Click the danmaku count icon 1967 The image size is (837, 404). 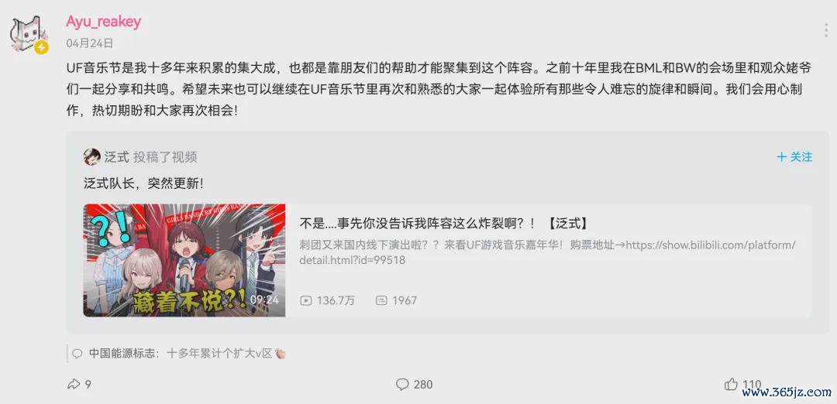tap(381, 300)
